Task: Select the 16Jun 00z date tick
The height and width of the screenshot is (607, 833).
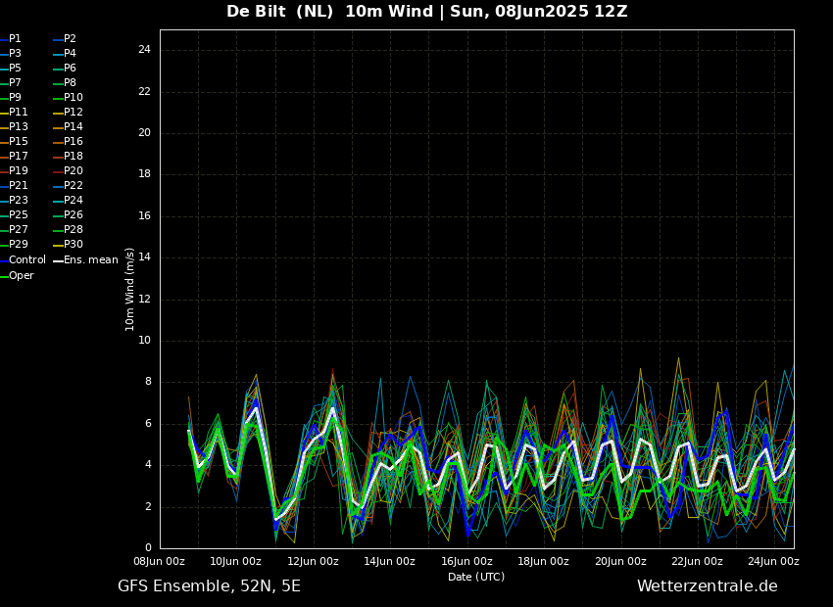Action: pos(466,562)
